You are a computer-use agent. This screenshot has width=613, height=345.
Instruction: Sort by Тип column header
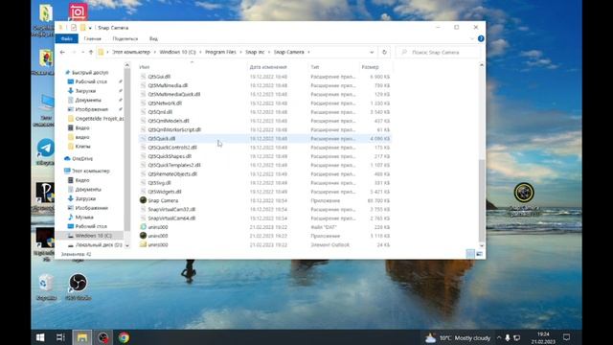coord(315,67)
